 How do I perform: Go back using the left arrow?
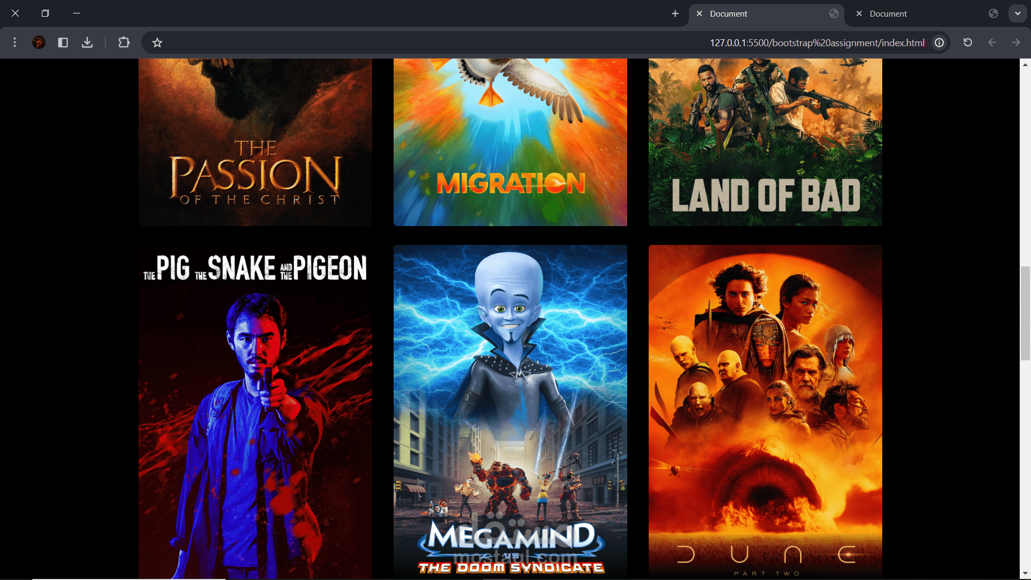[992, 42]
